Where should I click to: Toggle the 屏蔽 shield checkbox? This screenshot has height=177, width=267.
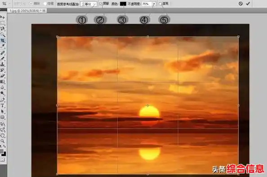(x=101, y=4)
